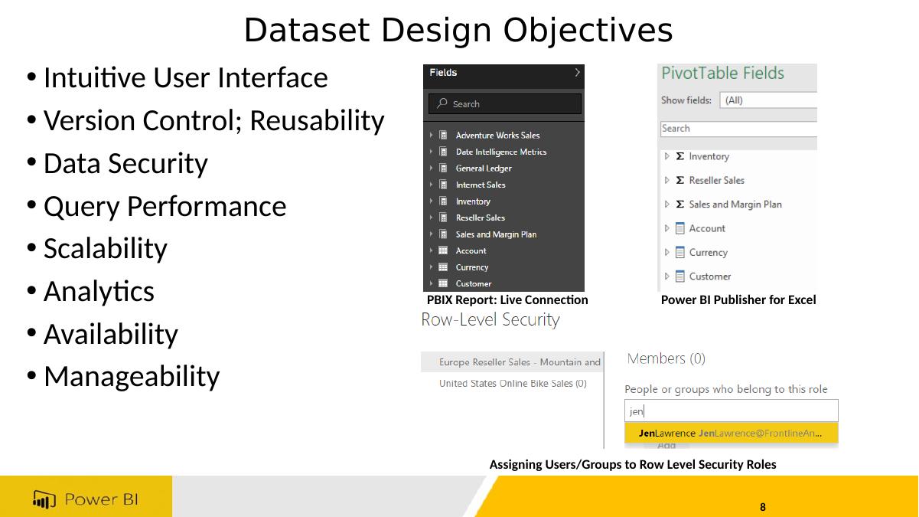Select Sales and Margin Plan in PivotTable
This screenshot has width=919, height=517.
click(x=735, y=205)
